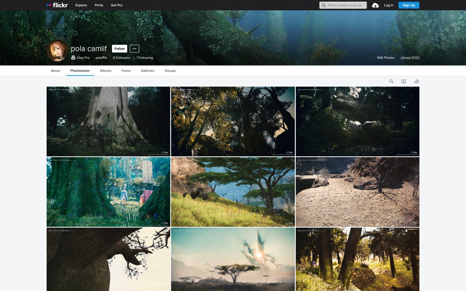Image resolution: width=466 pixels, height=291 pixels.
Task: Open the dark forest with white tents photo
Action: (x=358, y=121)
